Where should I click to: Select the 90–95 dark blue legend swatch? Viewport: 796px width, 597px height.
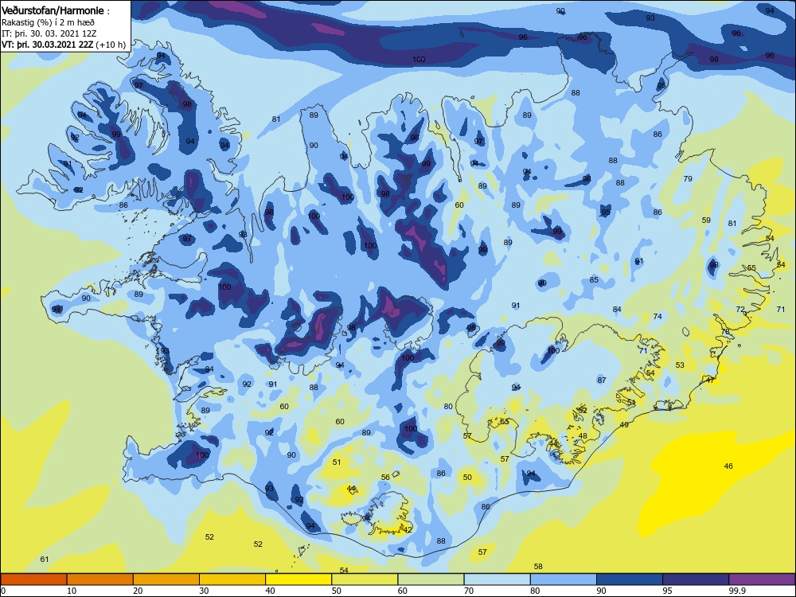click(630, 579)
